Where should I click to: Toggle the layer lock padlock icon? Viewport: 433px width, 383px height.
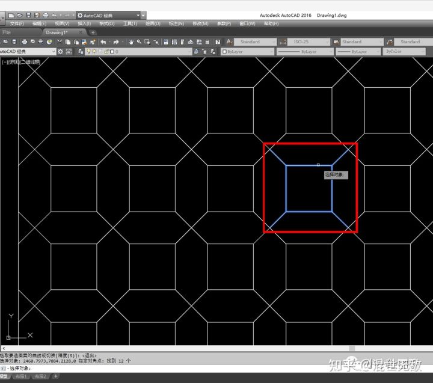pyautogui.click(x=106, y=52)
